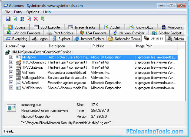Image resolution: width=189 pixels, height=137 pixels.
Task: Open the Options menu
Action: (x=33, y=12)
